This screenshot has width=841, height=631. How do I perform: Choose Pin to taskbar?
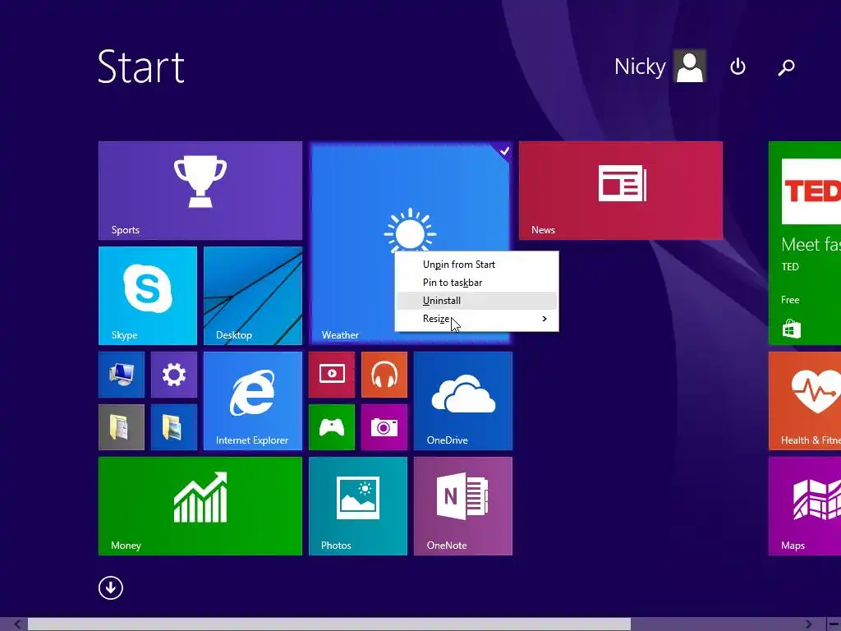[x=476, y=283]
